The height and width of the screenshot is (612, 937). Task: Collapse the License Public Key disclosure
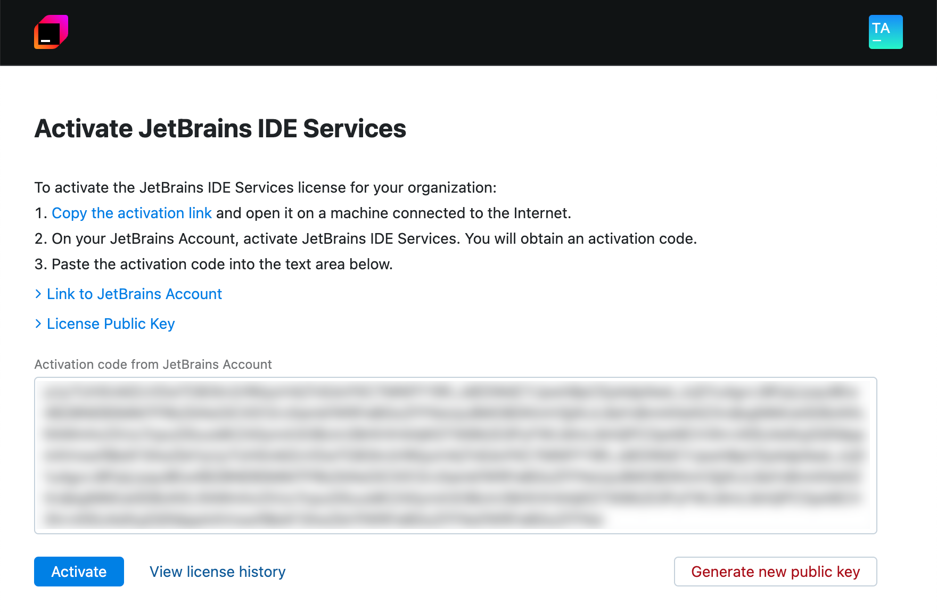(110, 324)
